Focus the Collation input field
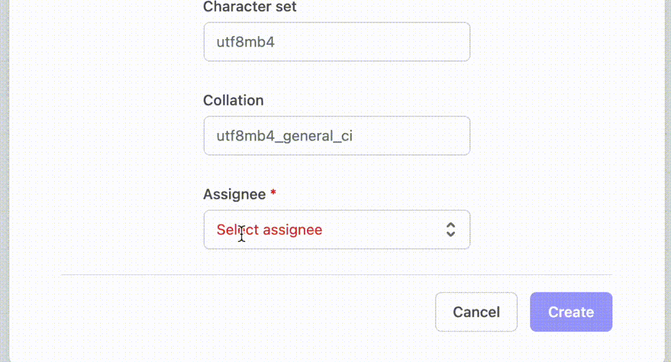The image size is (671, 362). coord(336,136)
